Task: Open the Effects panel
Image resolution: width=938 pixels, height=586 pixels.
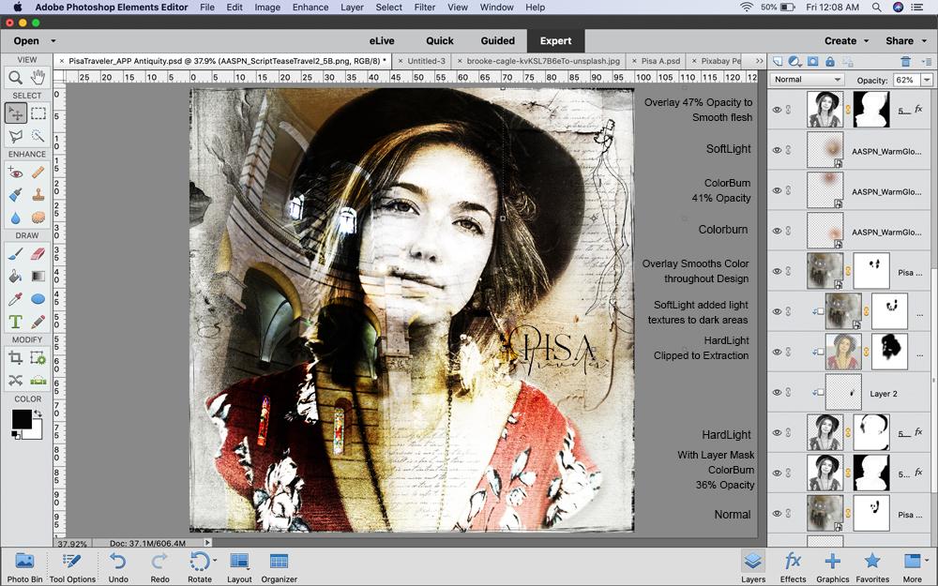Action: 793,567
